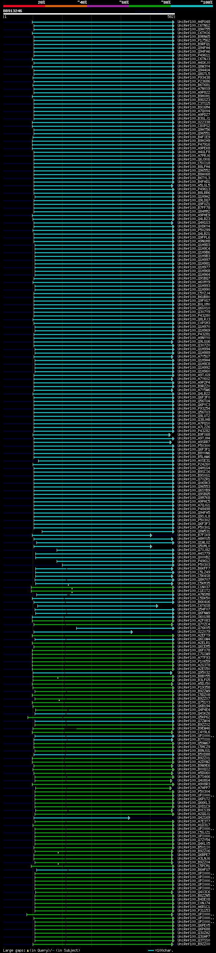The height and width of the screenshot is (953, 216).
Task: Click the =100char. scale legend
Action: click(161, 950)
